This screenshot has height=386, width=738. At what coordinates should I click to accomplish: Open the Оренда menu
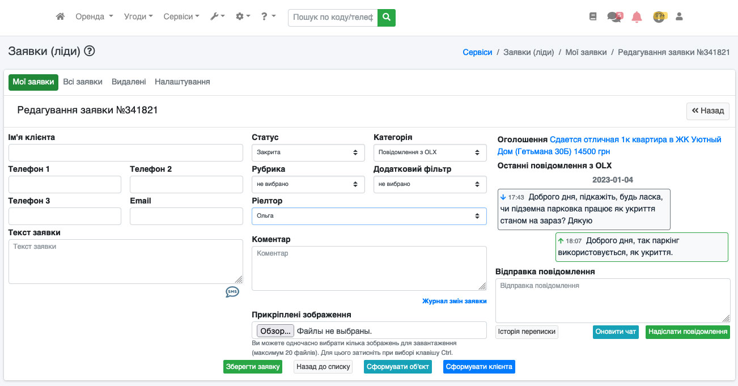click(94, 17)
